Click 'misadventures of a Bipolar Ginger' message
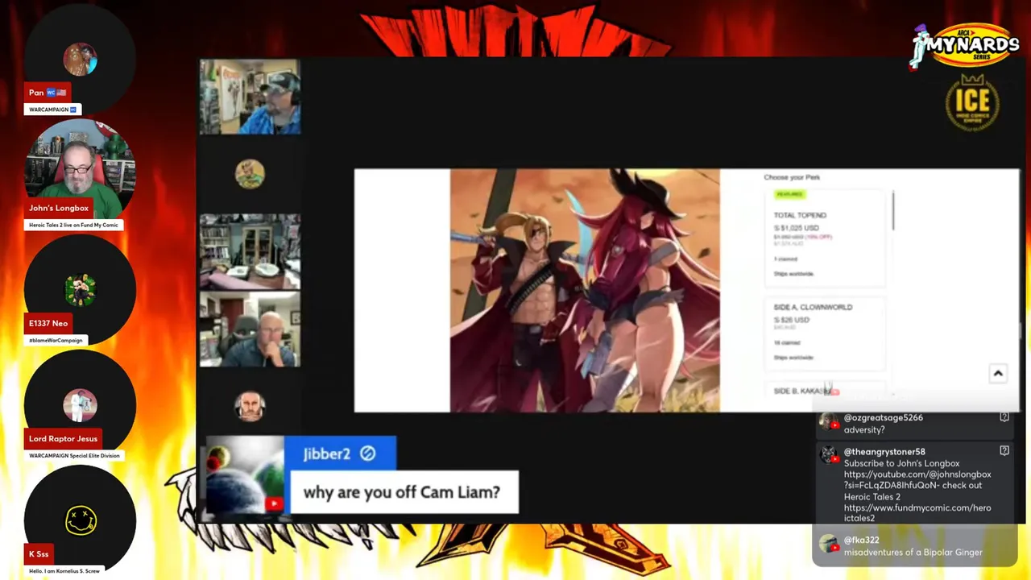This screenshot has height=580, width=1031. (x=913, y=552)
